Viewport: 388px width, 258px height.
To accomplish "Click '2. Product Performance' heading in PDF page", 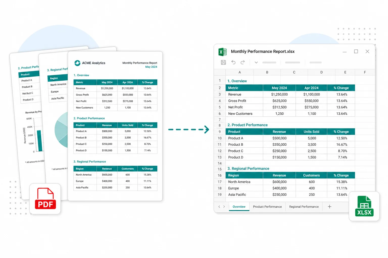I will point(89,118).
